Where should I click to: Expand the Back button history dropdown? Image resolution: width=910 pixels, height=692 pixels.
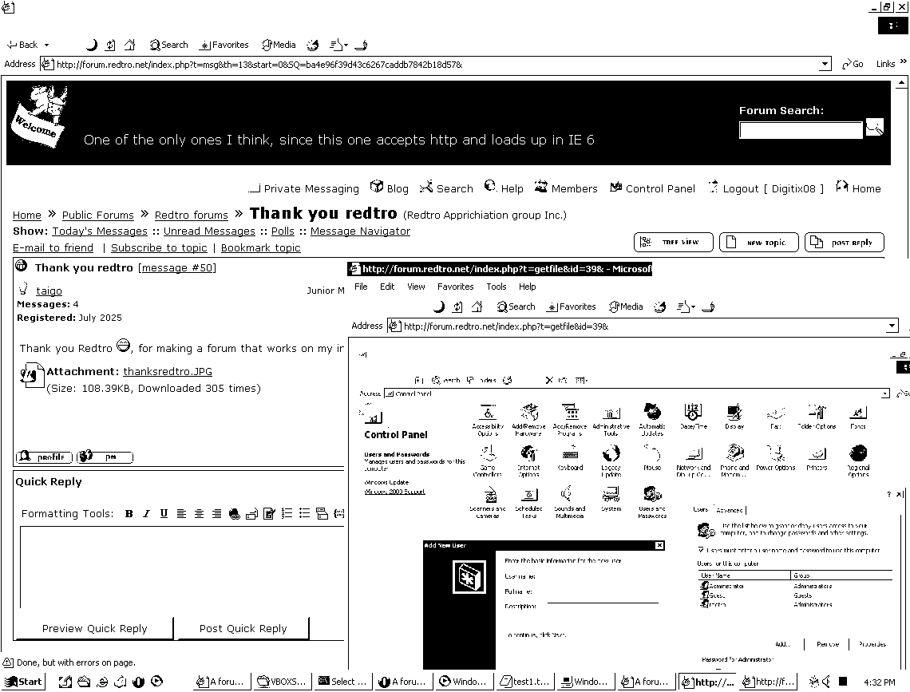[x=46, y=45]
